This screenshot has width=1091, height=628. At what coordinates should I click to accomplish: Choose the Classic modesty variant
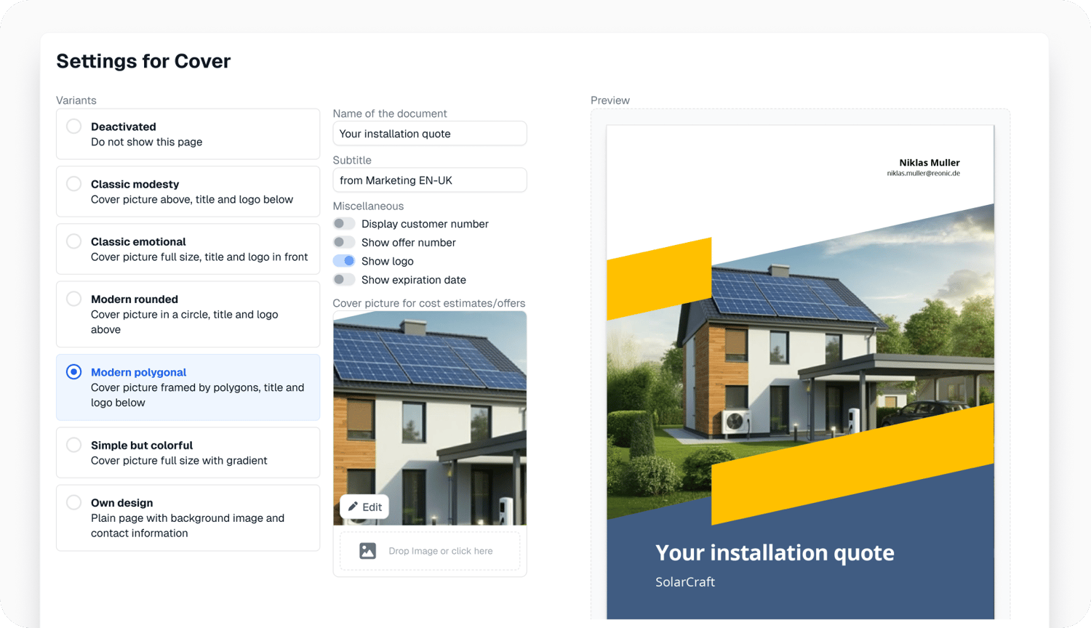click(188, 192)
